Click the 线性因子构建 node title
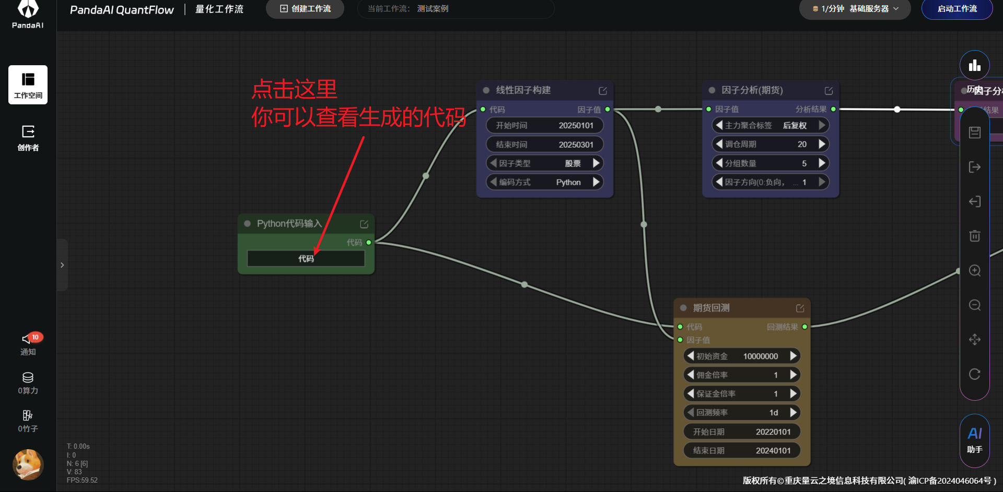 pos(523,90)
